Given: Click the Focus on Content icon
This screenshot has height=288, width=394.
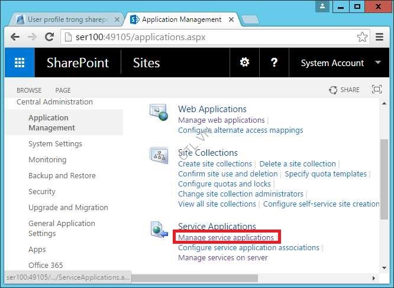Looking at the screenshot, I should tap(376, 90).
